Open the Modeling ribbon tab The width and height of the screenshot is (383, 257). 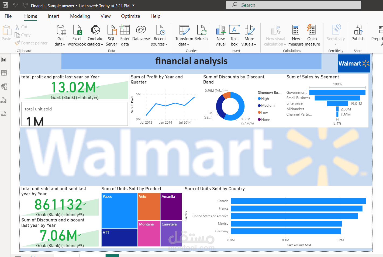tap(80, 16)
